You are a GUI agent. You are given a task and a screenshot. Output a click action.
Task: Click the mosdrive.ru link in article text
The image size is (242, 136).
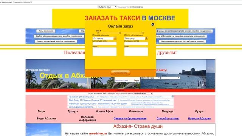pos(98,133)
